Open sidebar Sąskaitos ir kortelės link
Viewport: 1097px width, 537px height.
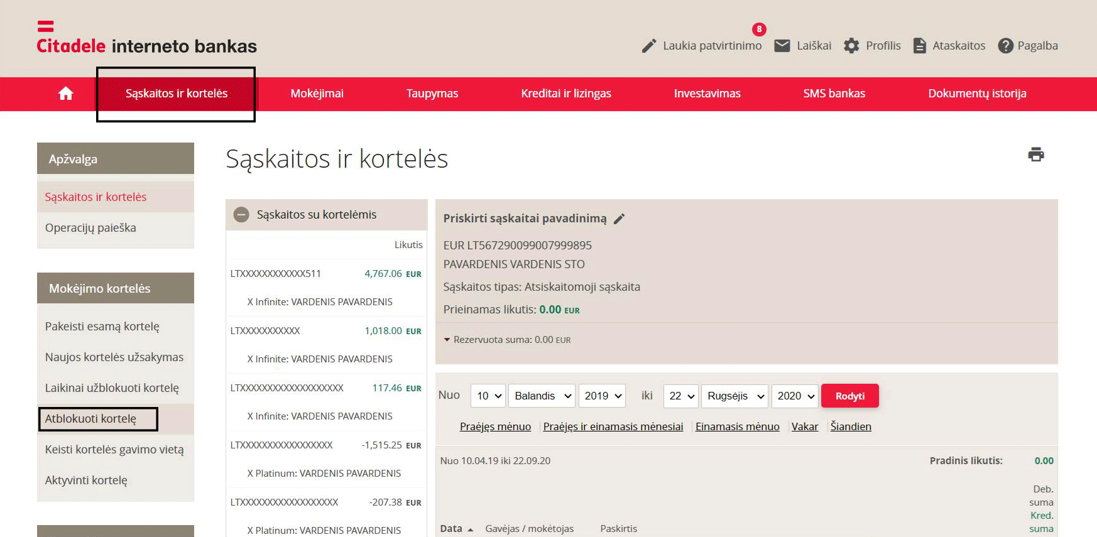(x=116, y=197)
